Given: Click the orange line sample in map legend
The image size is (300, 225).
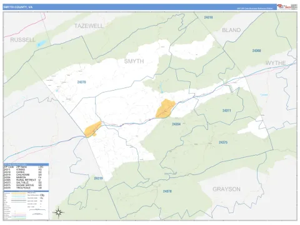Looking at the screenshot, I should (19, 193).
